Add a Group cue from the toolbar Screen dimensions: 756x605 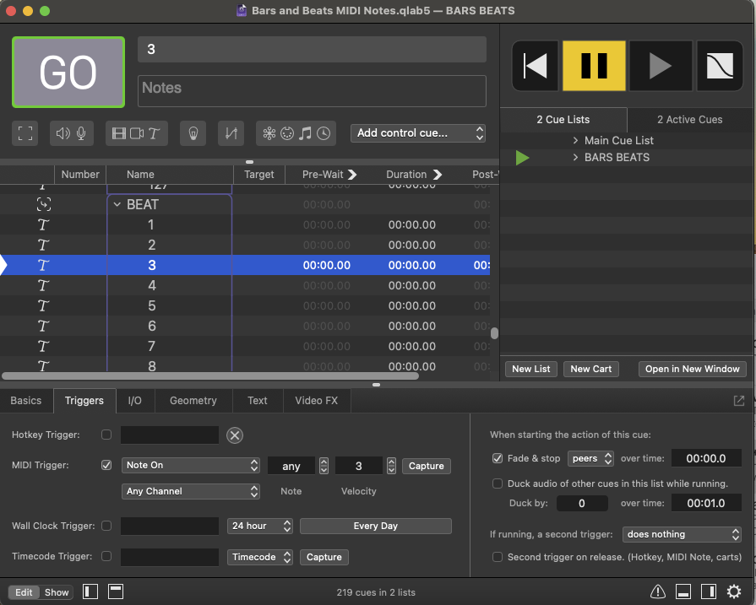coord(25,133)
